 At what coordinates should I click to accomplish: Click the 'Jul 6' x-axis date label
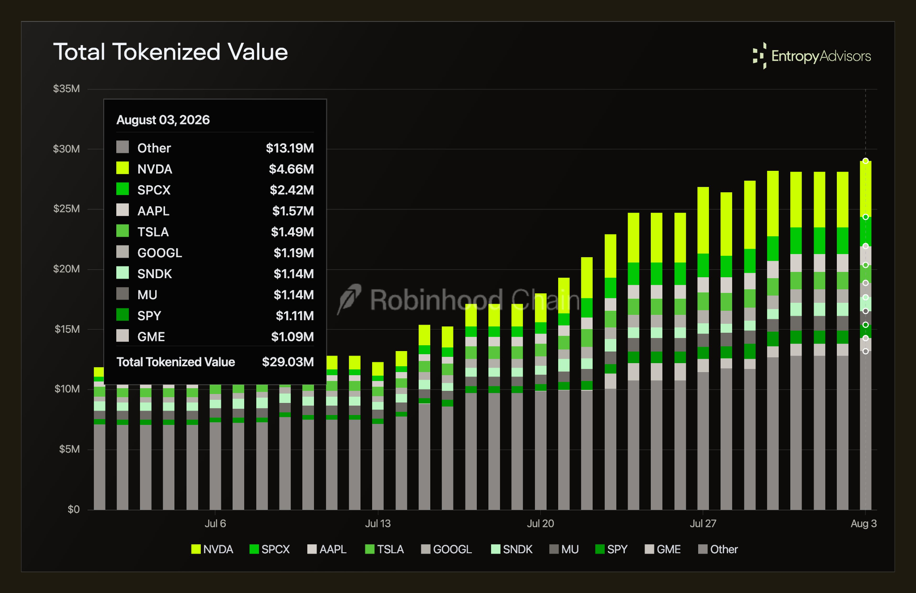215,524
